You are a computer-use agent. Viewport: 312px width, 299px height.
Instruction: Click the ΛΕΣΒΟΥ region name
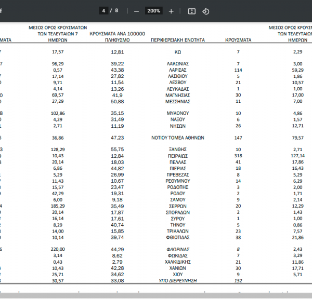click(178, 83)
